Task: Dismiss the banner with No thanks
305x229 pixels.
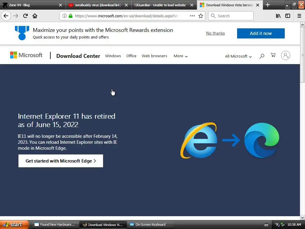Action: [x=215, y=33]
